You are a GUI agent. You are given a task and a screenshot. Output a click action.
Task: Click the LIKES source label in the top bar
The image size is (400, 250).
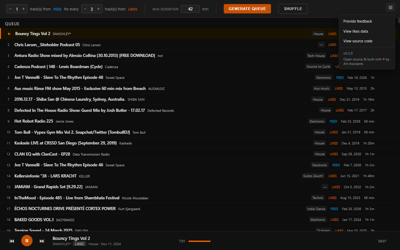(133, 9)
